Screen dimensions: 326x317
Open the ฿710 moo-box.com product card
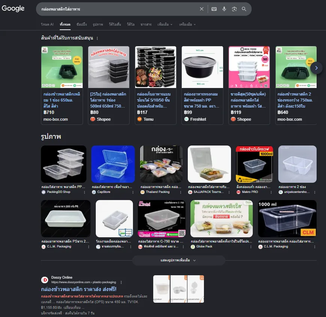(62, 85)
